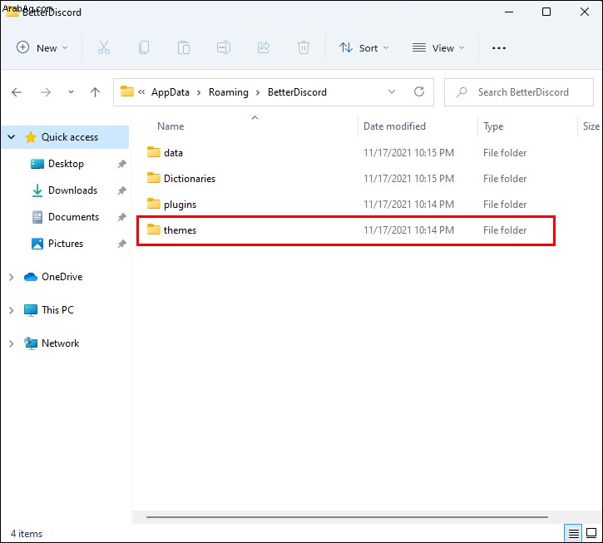Click the pin icon next to Desktop
The height and width of the screenshot is (543, 603).
[x=122, y=164]
